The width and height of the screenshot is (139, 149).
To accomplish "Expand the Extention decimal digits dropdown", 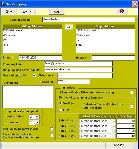I will tap(37, 122).
